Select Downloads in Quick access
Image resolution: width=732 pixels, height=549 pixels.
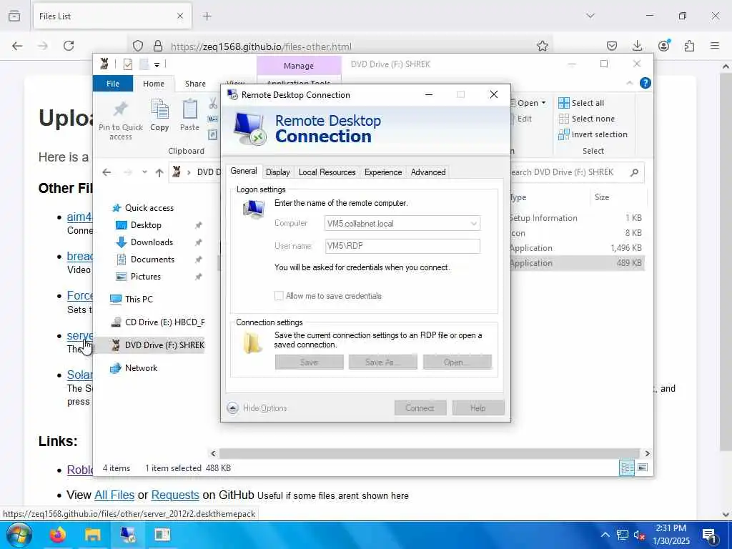152,242
